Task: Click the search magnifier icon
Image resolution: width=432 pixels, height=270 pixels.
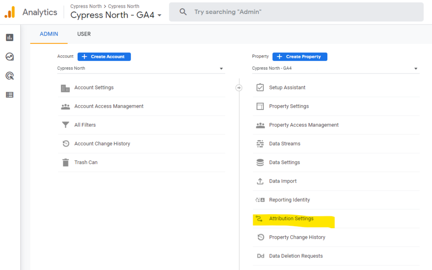Action: [183, 12]
